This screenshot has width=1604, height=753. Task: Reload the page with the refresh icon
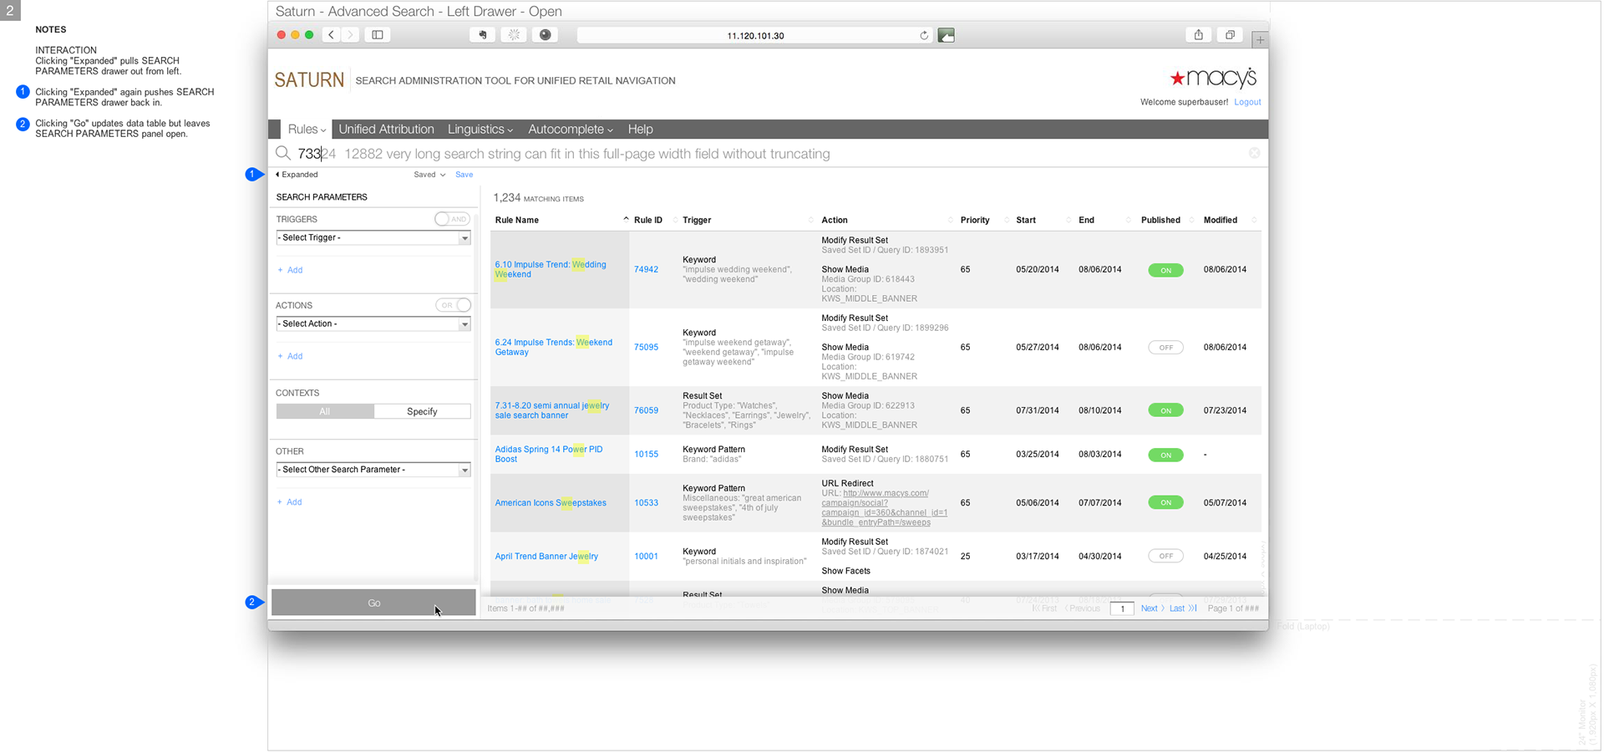pos(924,35)
